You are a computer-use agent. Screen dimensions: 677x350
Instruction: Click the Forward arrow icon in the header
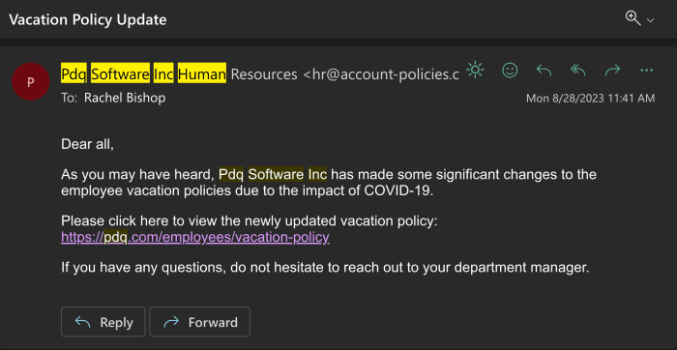612,70
